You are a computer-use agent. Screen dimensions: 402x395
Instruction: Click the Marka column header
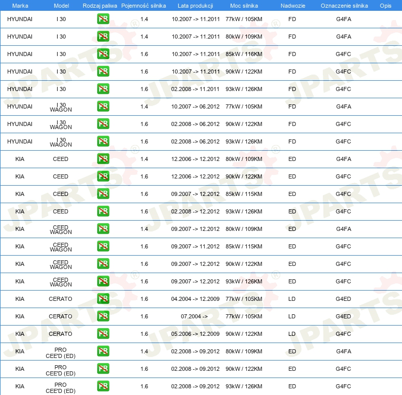[20, 5]
